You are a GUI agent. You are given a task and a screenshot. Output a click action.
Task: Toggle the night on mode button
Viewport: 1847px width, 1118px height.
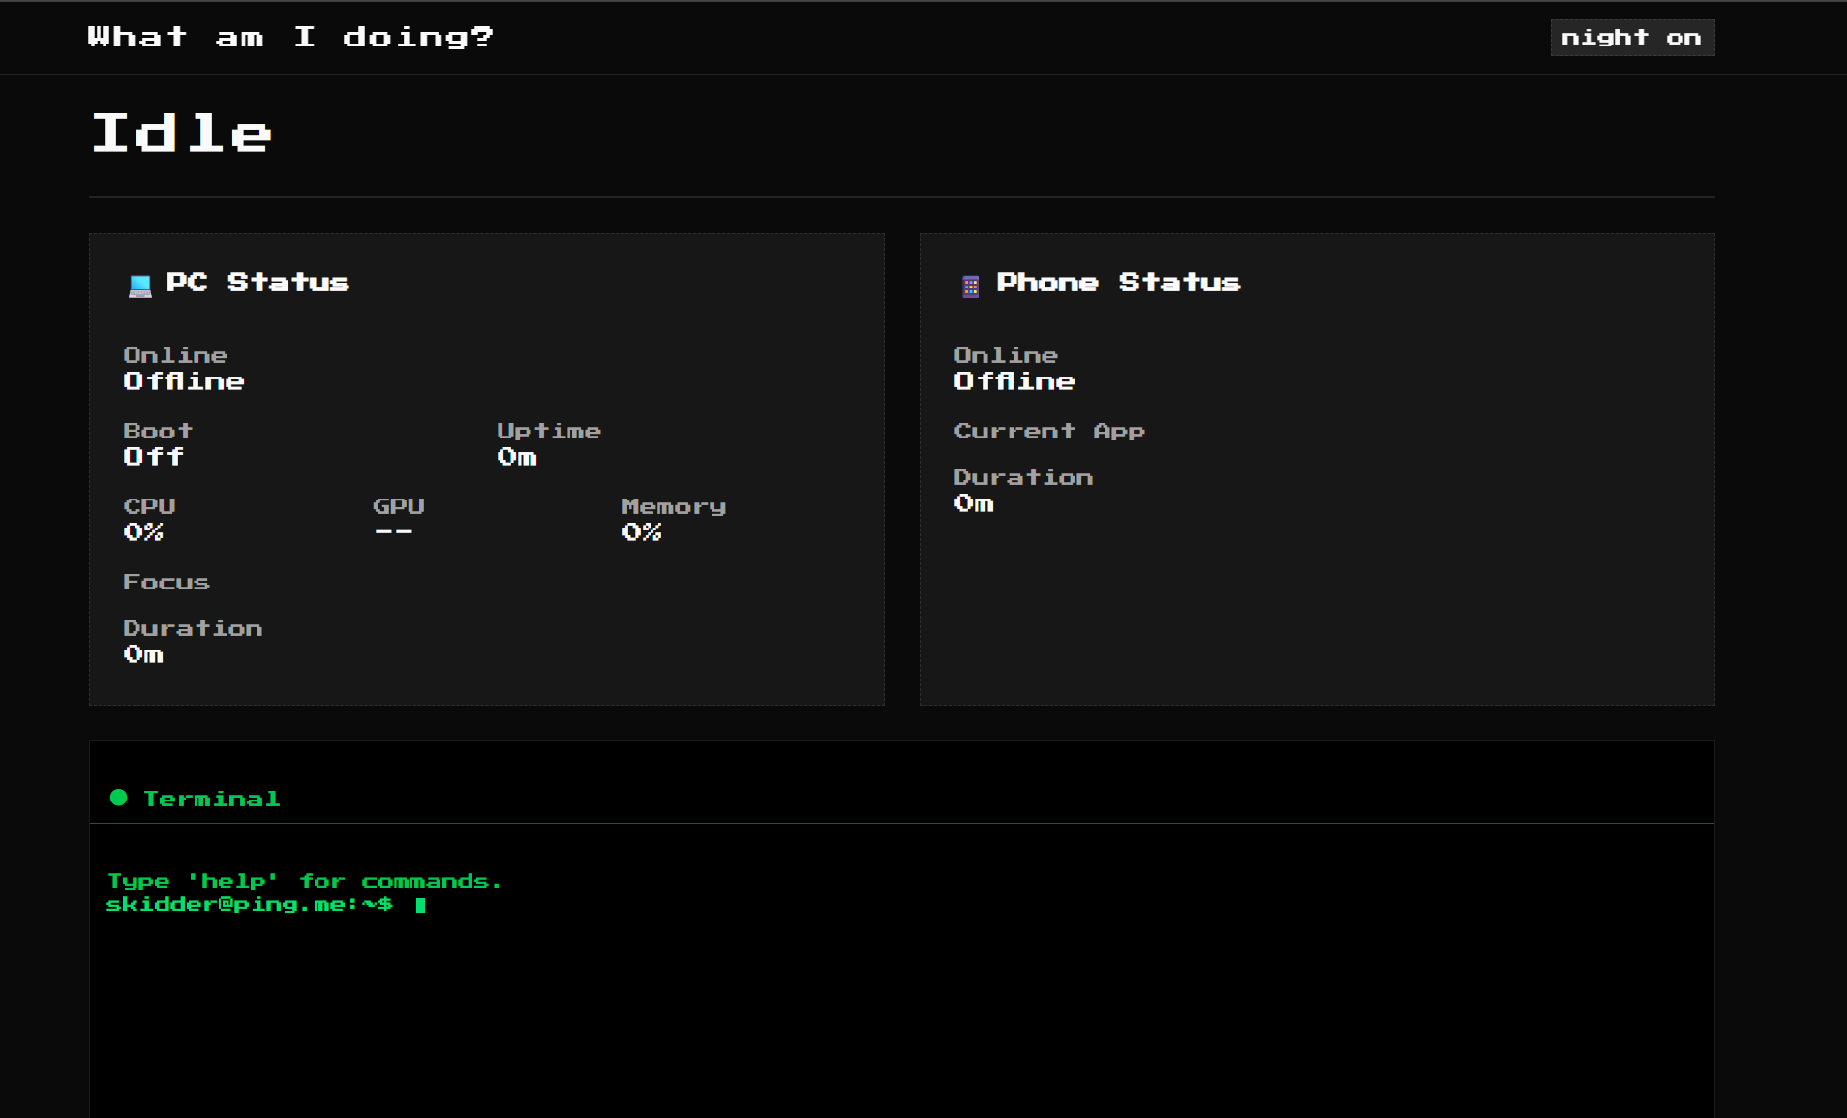(1631, 38)
